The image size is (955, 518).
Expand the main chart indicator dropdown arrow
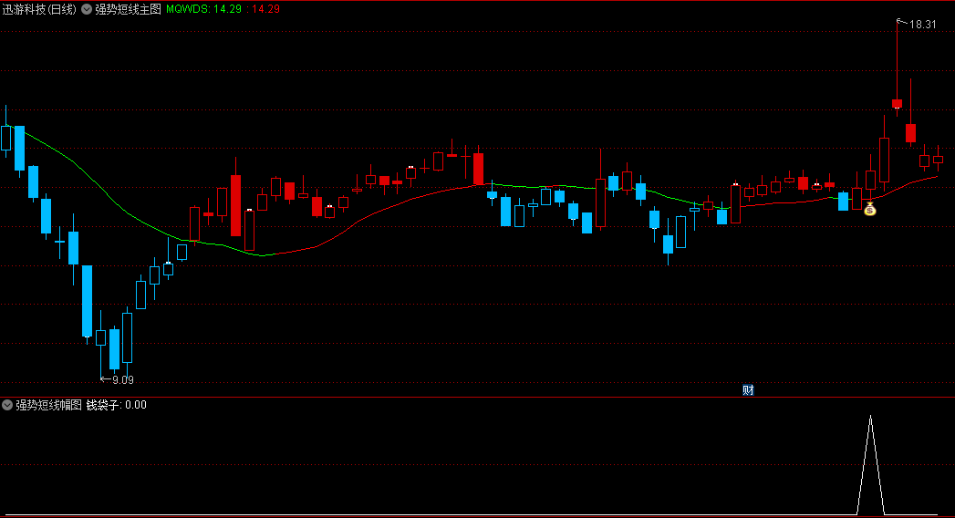pos(87,9)
